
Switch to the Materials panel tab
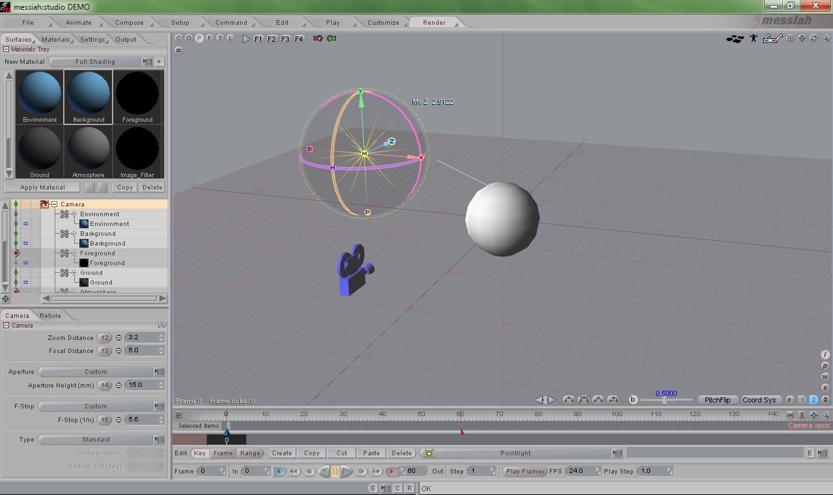[56, 39]
